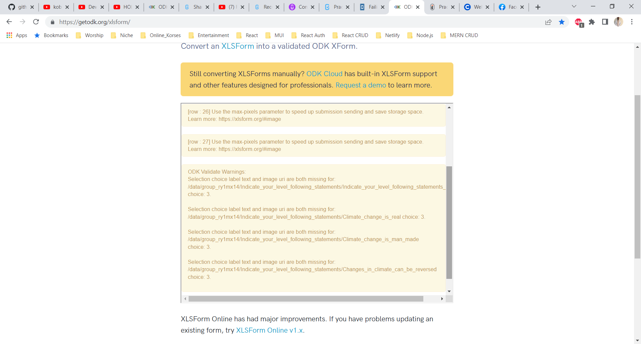The width and height of the screenshot is (641, 344).
Task: Open the Chrome profile avatar
Action: [618, 22]
